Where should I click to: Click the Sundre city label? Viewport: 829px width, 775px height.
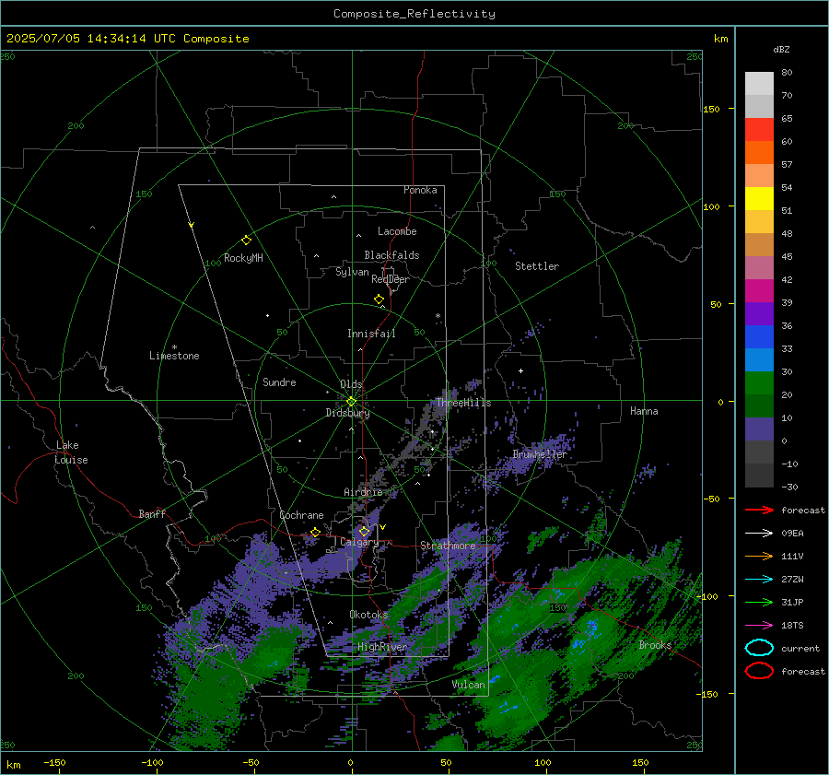pos(279,382)
